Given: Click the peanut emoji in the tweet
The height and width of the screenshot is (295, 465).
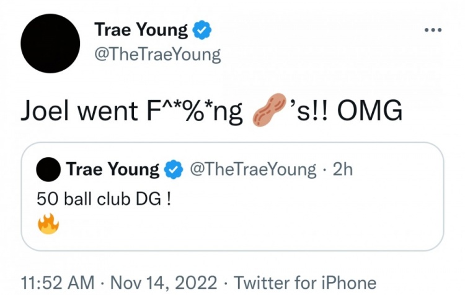Looking at the screenshot, I should click(x=269, y=109).
